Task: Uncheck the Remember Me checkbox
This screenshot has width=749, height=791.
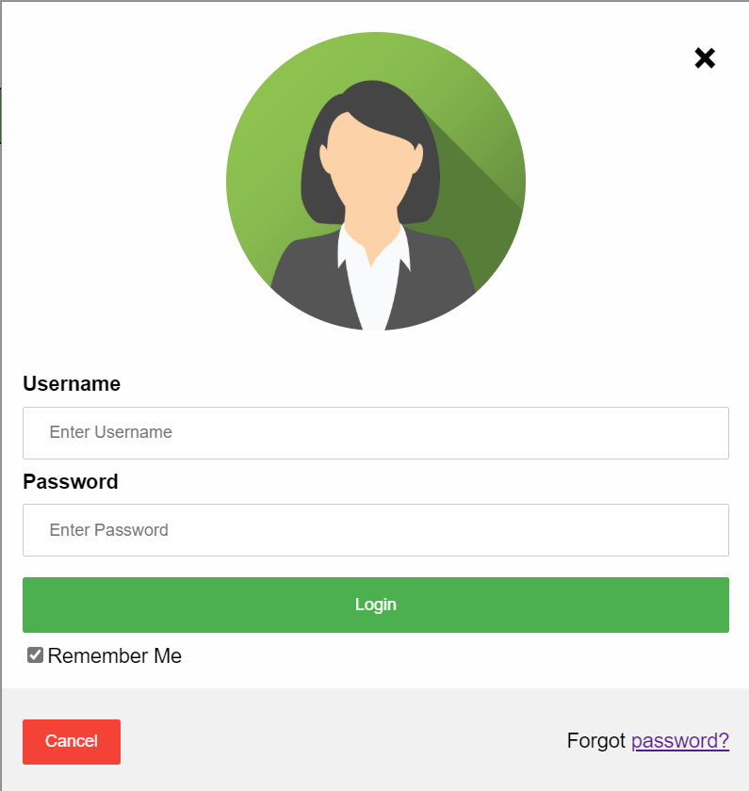Action: coord(36,655)
